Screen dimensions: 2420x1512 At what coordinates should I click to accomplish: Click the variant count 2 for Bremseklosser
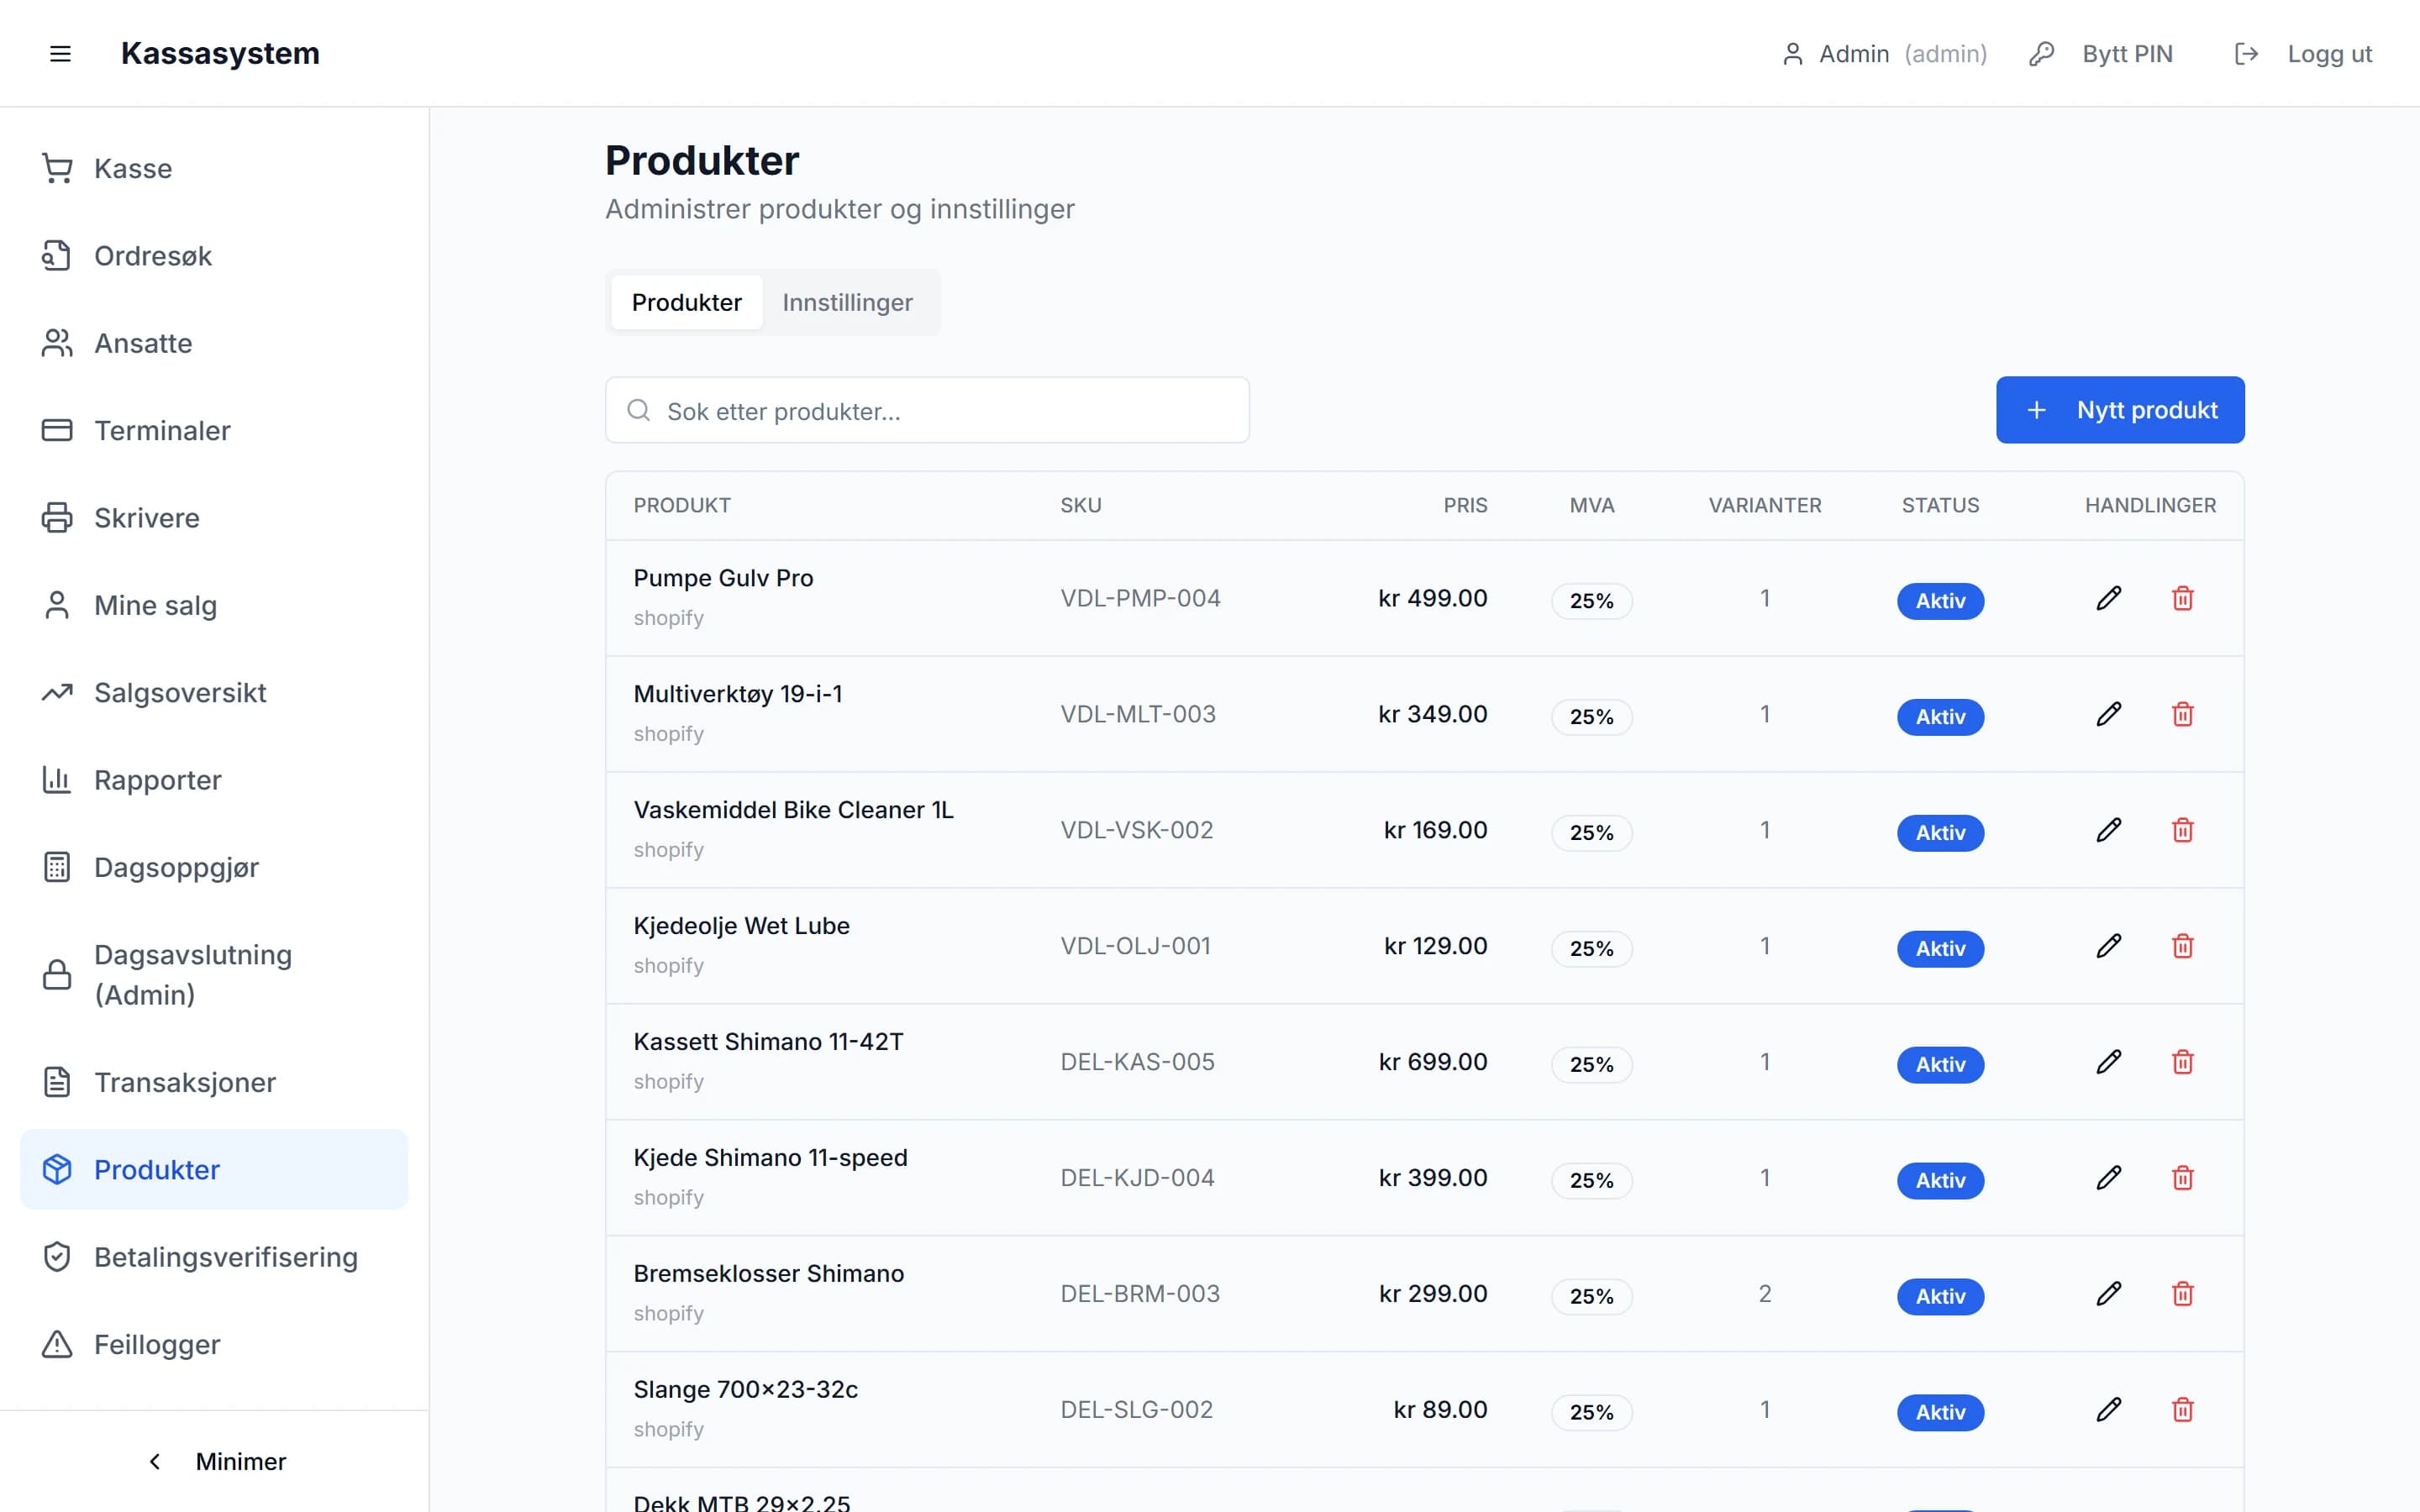coord(1765,1294)
